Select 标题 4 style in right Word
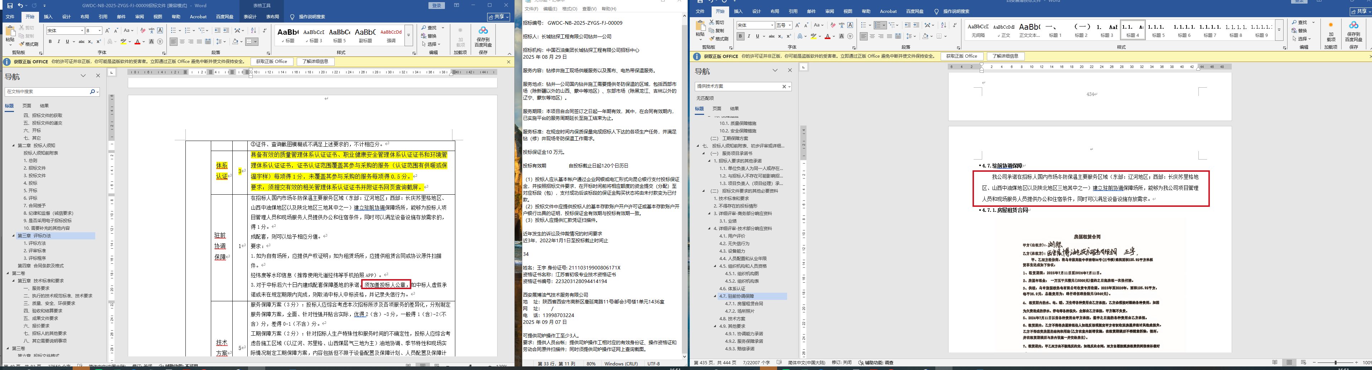 point(1132,30)
